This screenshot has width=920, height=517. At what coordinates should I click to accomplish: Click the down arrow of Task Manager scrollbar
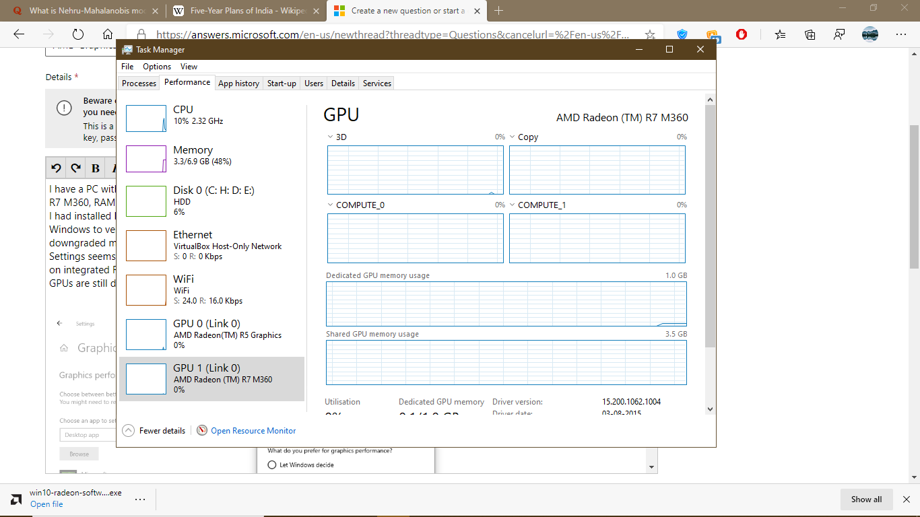click(x=710, y=409)
